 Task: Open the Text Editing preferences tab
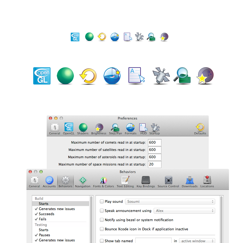(125, 182)
